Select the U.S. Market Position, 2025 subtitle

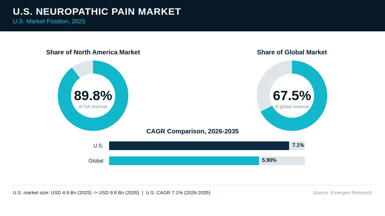(x=49, y=21)
